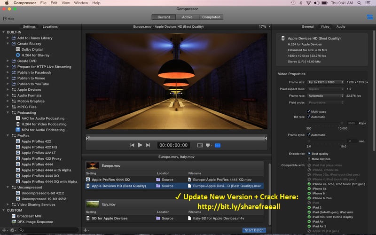Show the Completed batch view
Image resolution: width=376 pixels, height=235 pixels.
coord(211,17)
